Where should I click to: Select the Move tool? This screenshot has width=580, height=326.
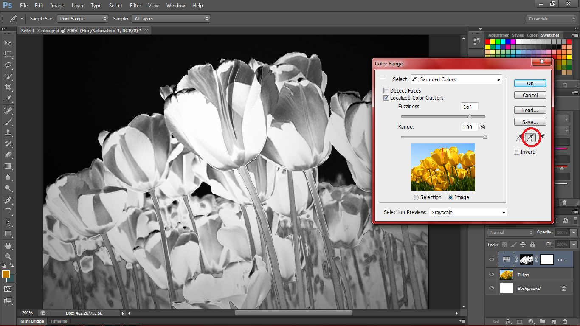[x=8, y=43]
